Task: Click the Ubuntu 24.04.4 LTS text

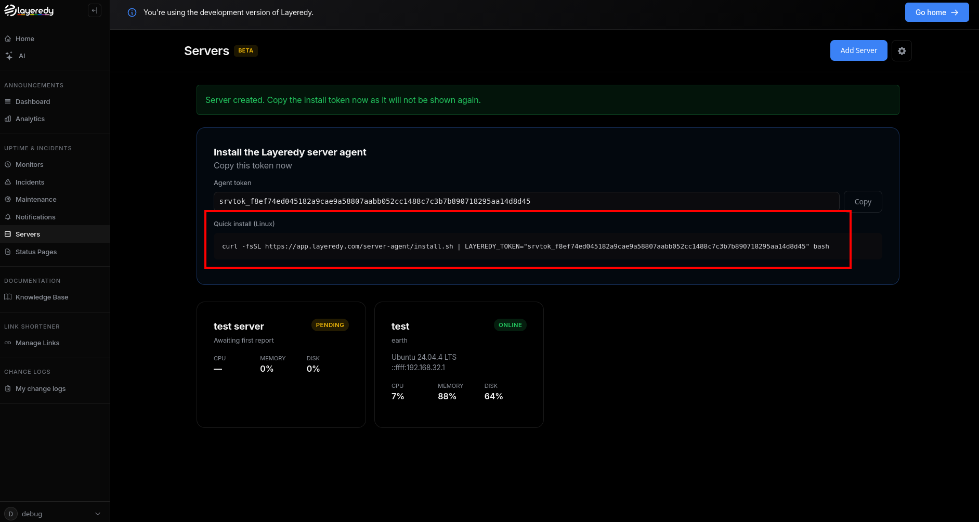Action: 424,357
